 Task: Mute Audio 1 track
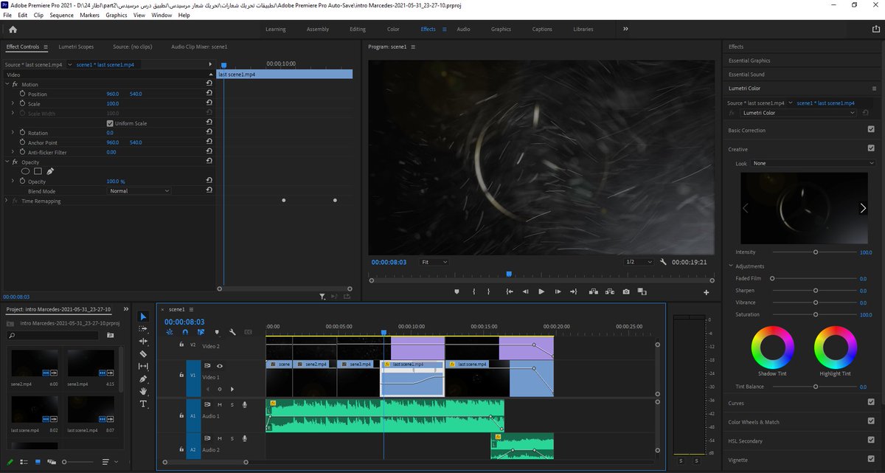coord(219,404)
